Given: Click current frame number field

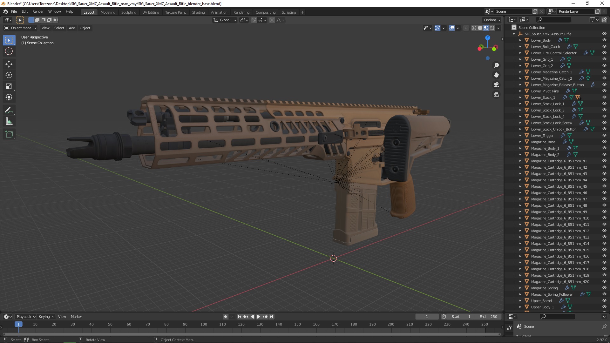Looking at the screenshot, I should 427,317.
